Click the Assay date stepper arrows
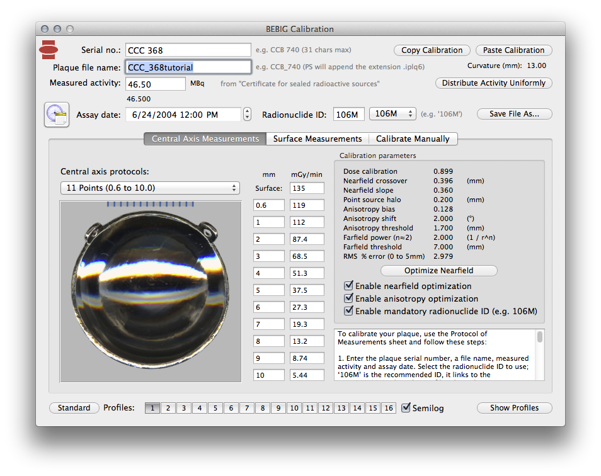 coord(247,115)
